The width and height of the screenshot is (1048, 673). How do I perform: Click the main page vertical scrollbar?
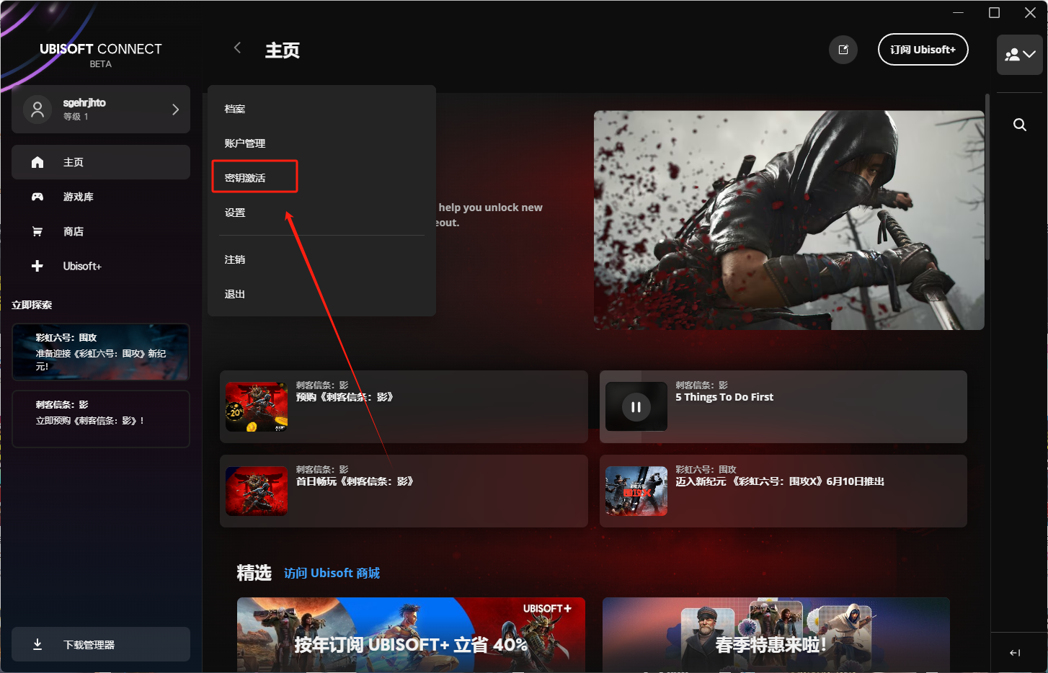[x=987, y=177]
